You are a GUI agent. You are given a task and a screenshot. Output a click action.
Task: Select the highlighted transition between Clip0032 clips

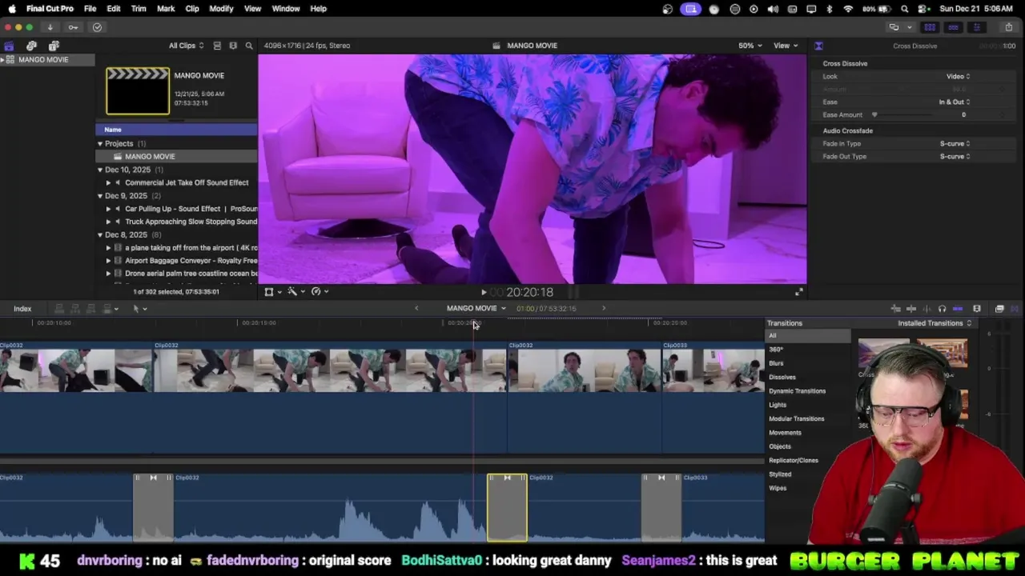[507, 507]
